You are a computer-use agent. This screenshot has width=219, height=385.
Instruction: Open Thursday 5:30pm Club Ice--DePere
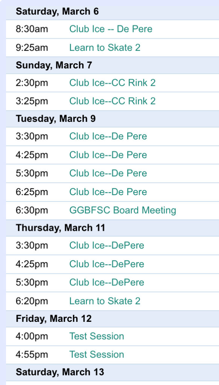[106, 282]
